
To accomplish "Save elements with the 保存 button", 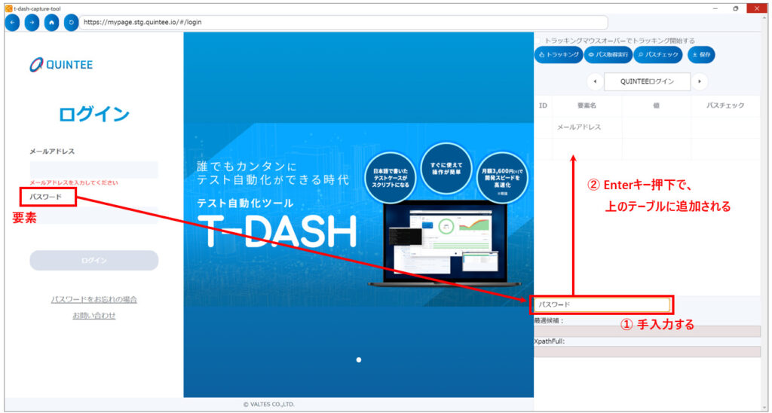I will click(x=701, y=55).
